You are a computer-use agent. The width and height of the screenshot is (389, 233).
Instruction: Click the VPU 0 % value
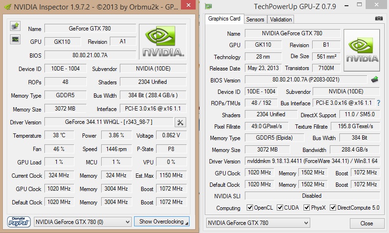click(171, 162)
